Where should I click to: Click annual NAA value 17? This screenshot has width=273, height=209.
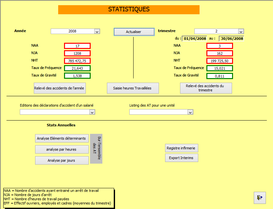(77, 46)
